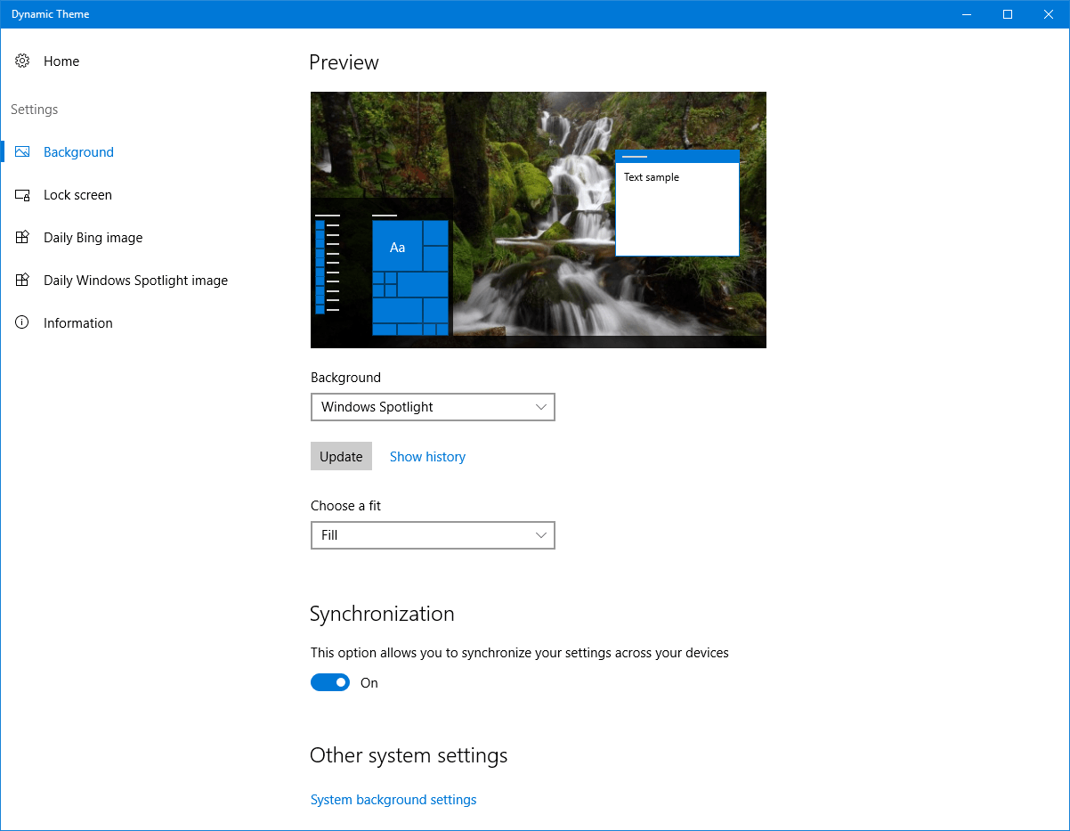Click the Show history link
1070x831 pixels.
click(427, 457)
